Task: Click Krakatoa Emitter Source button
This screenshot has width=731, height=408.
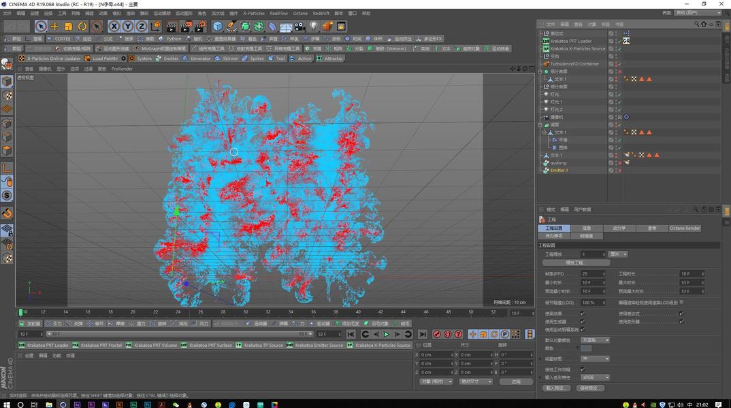Action: (x=315, y=345)
